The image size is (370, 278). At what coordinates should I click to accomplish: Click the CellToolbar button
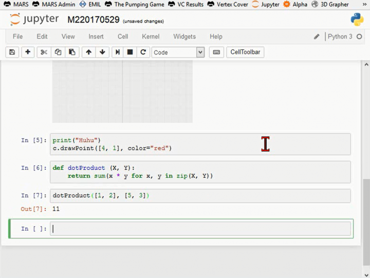pyautogui.click(x=245, y=52)
